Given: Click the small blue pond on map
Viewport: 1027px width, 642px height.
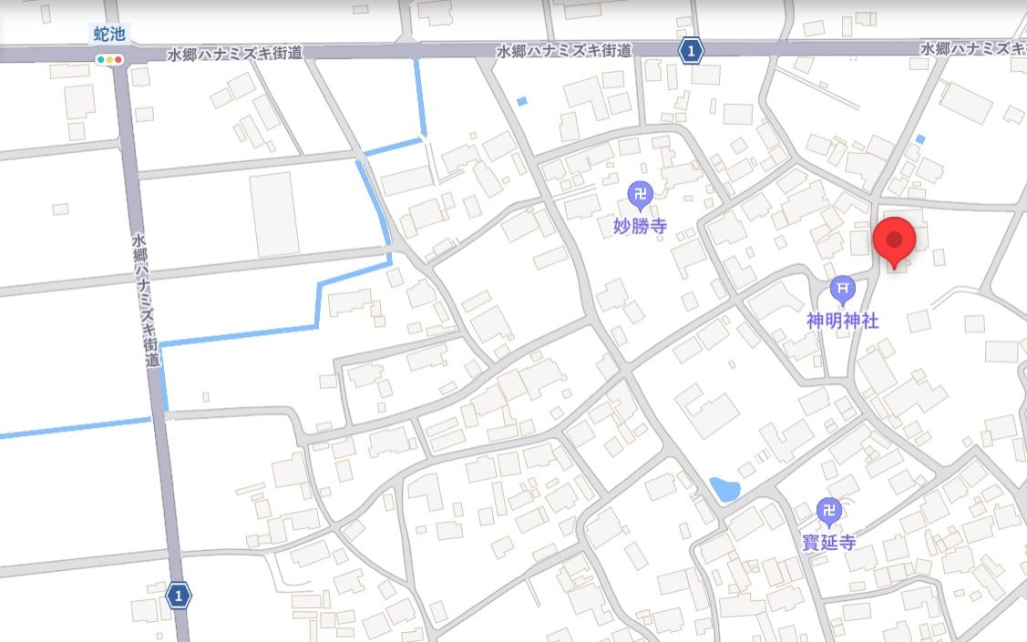Looking at the screenshot, I should point(724,490).
